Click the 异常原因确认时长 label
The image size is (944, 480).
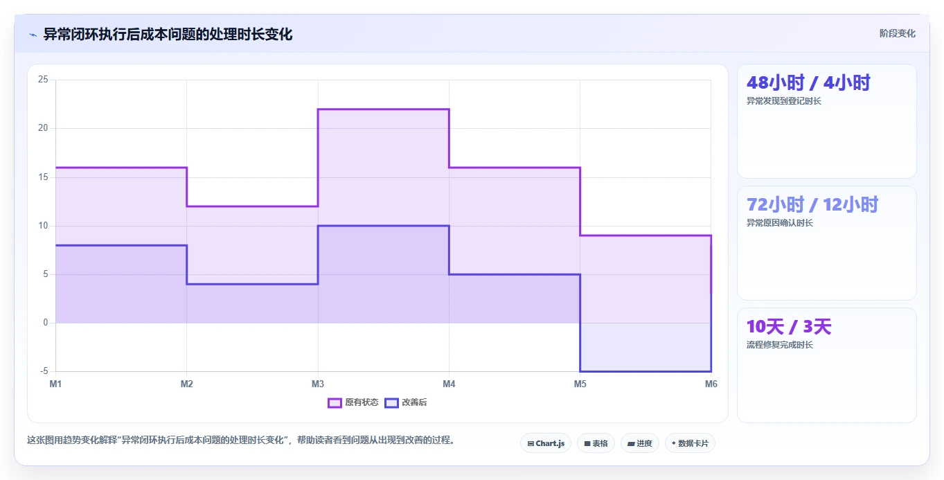780,223
